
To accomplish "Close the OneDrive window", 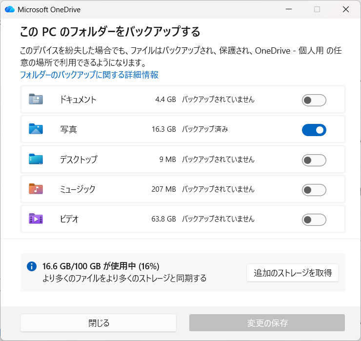I will 346,9.
